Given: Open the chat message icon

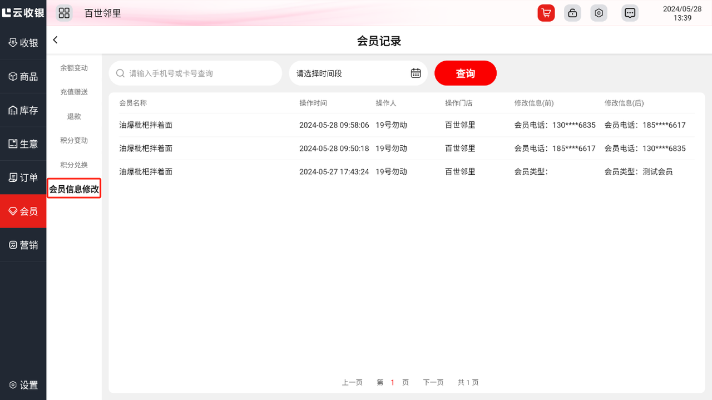Looking at the screenshot, I should [630, 13].
